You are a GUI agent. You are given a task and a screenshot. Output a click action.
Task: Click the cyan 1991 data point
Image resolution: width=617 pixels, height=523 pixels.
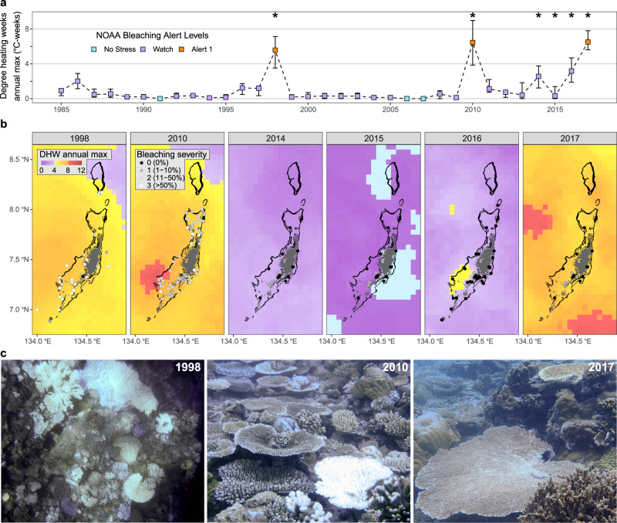160,99
